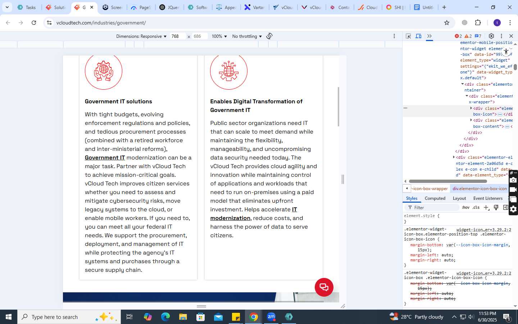Expand the elementor box-icon div node
The width and height of the screenshot is (518, 324).
(x=471, y=108)
